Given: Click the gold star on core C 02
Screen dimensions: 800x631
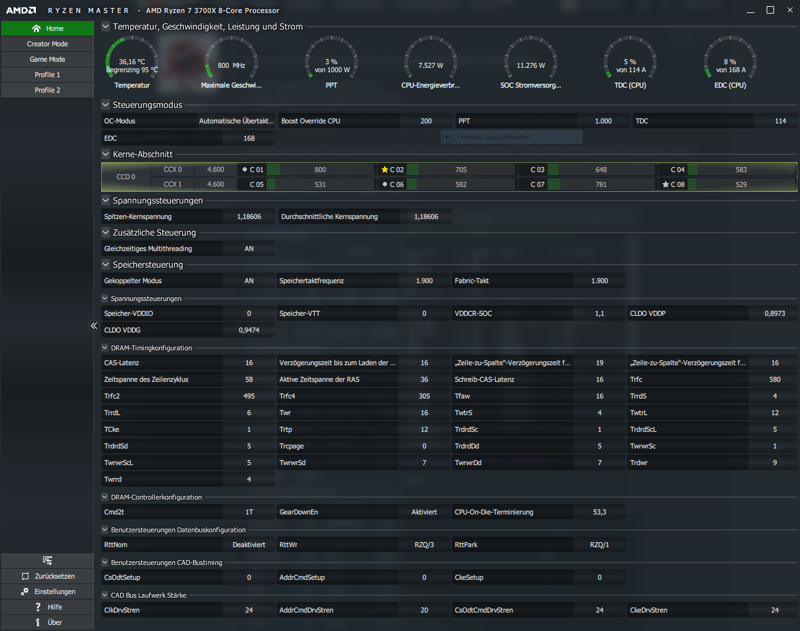Looking at the screenshot, I should (385, 170).
